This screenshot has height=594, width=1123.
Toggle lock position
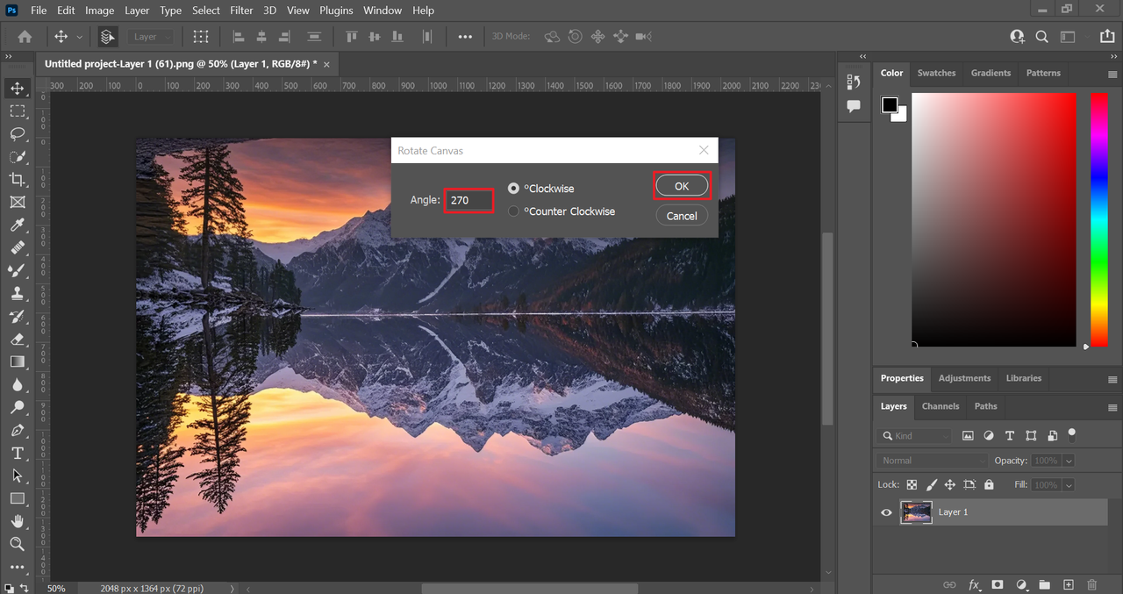(x=950, y=484)
